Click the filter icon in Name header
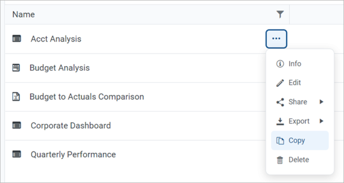Screen dimensions: 344x183 click(x=280, y=15)
